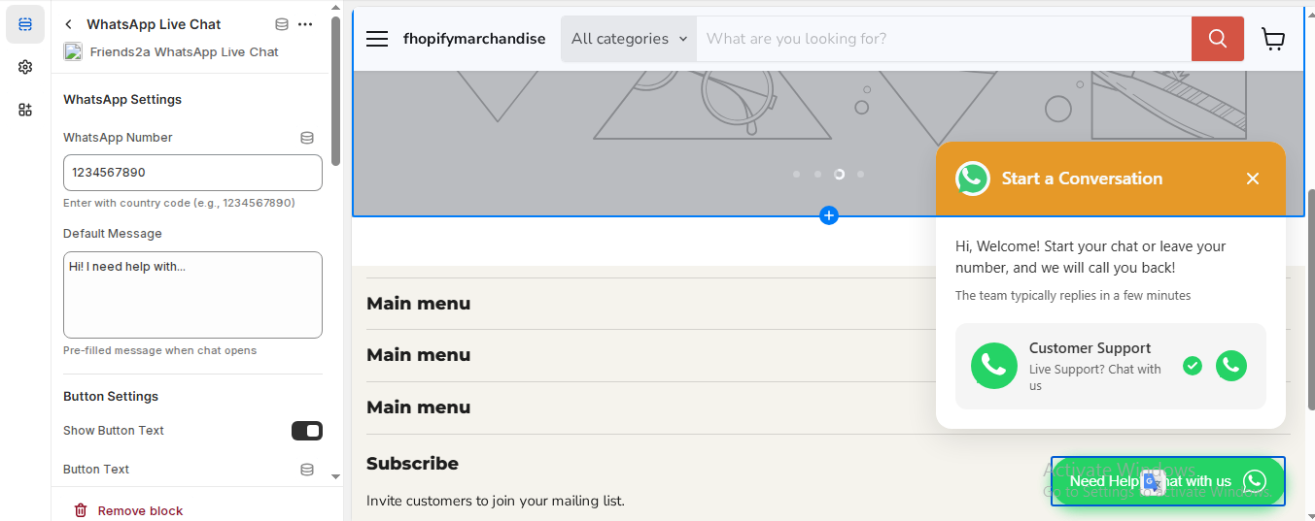Screen dimensions: 1315x521
Task: Add section with the blue plus button
Action: (828, 215)
